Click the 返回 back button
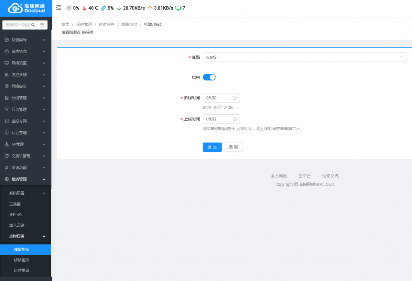The height and width of the screenshot is (281, 412). coord(233,147)
